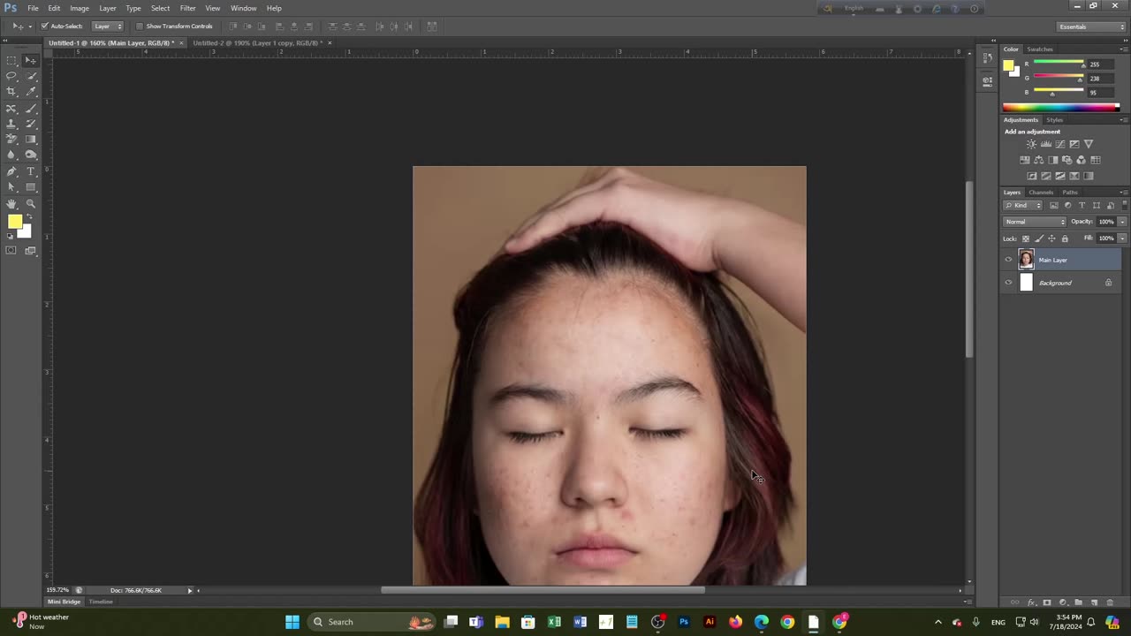Click the foreground color swatch in toolbar

[x=15, y=222]
